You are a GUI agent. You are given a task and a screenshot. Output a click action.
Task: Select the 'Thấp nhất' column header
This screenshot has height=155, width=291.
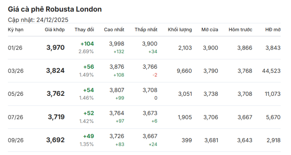pyautogui.click(x=146, y=30)
